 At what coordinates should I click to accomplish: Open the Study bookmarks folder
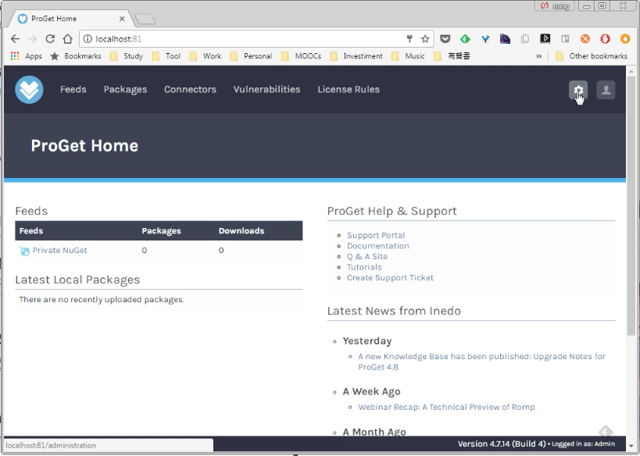127,56
